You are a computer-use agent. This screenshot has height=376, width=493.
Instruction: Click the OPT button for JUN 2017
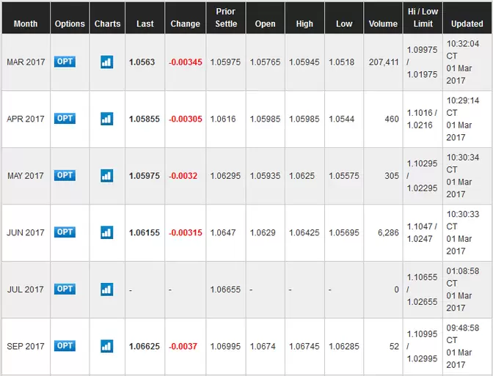[x=65, y=232]
